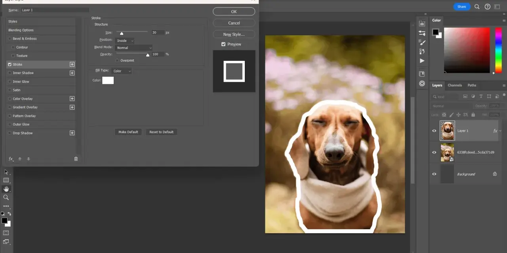Open the Actions play panel icon
The width and height of the screenshot is (507, 253).
(x=422, y=61)
